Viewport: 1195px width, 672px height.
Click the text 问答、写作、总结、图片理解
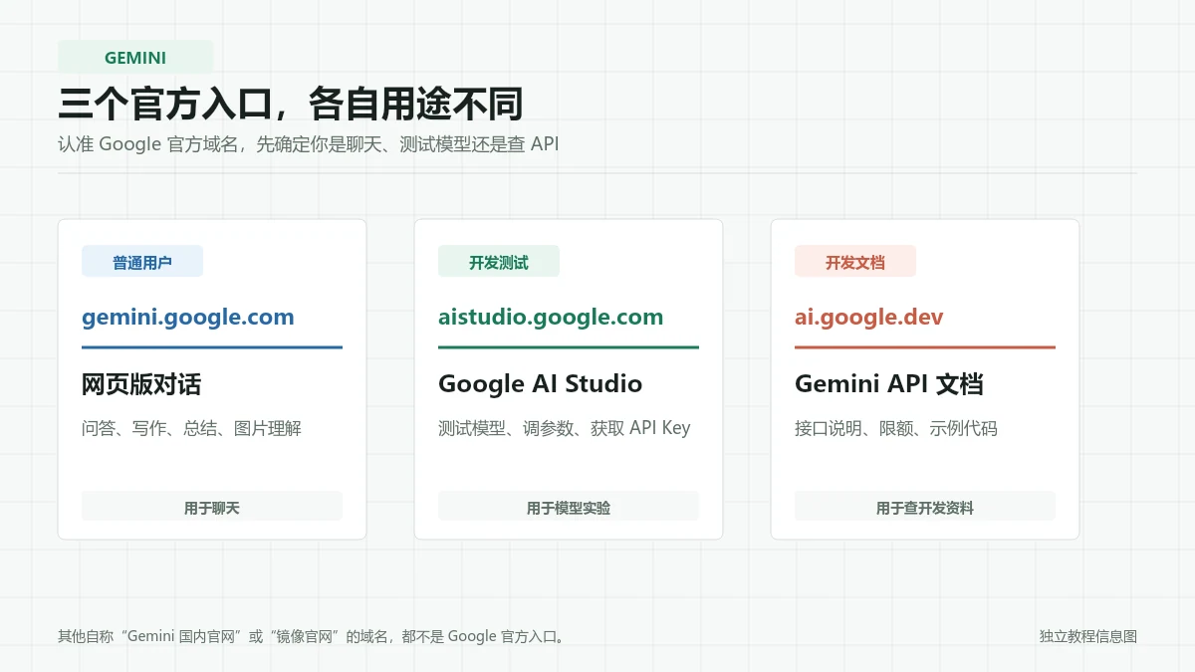pos(191,428)
